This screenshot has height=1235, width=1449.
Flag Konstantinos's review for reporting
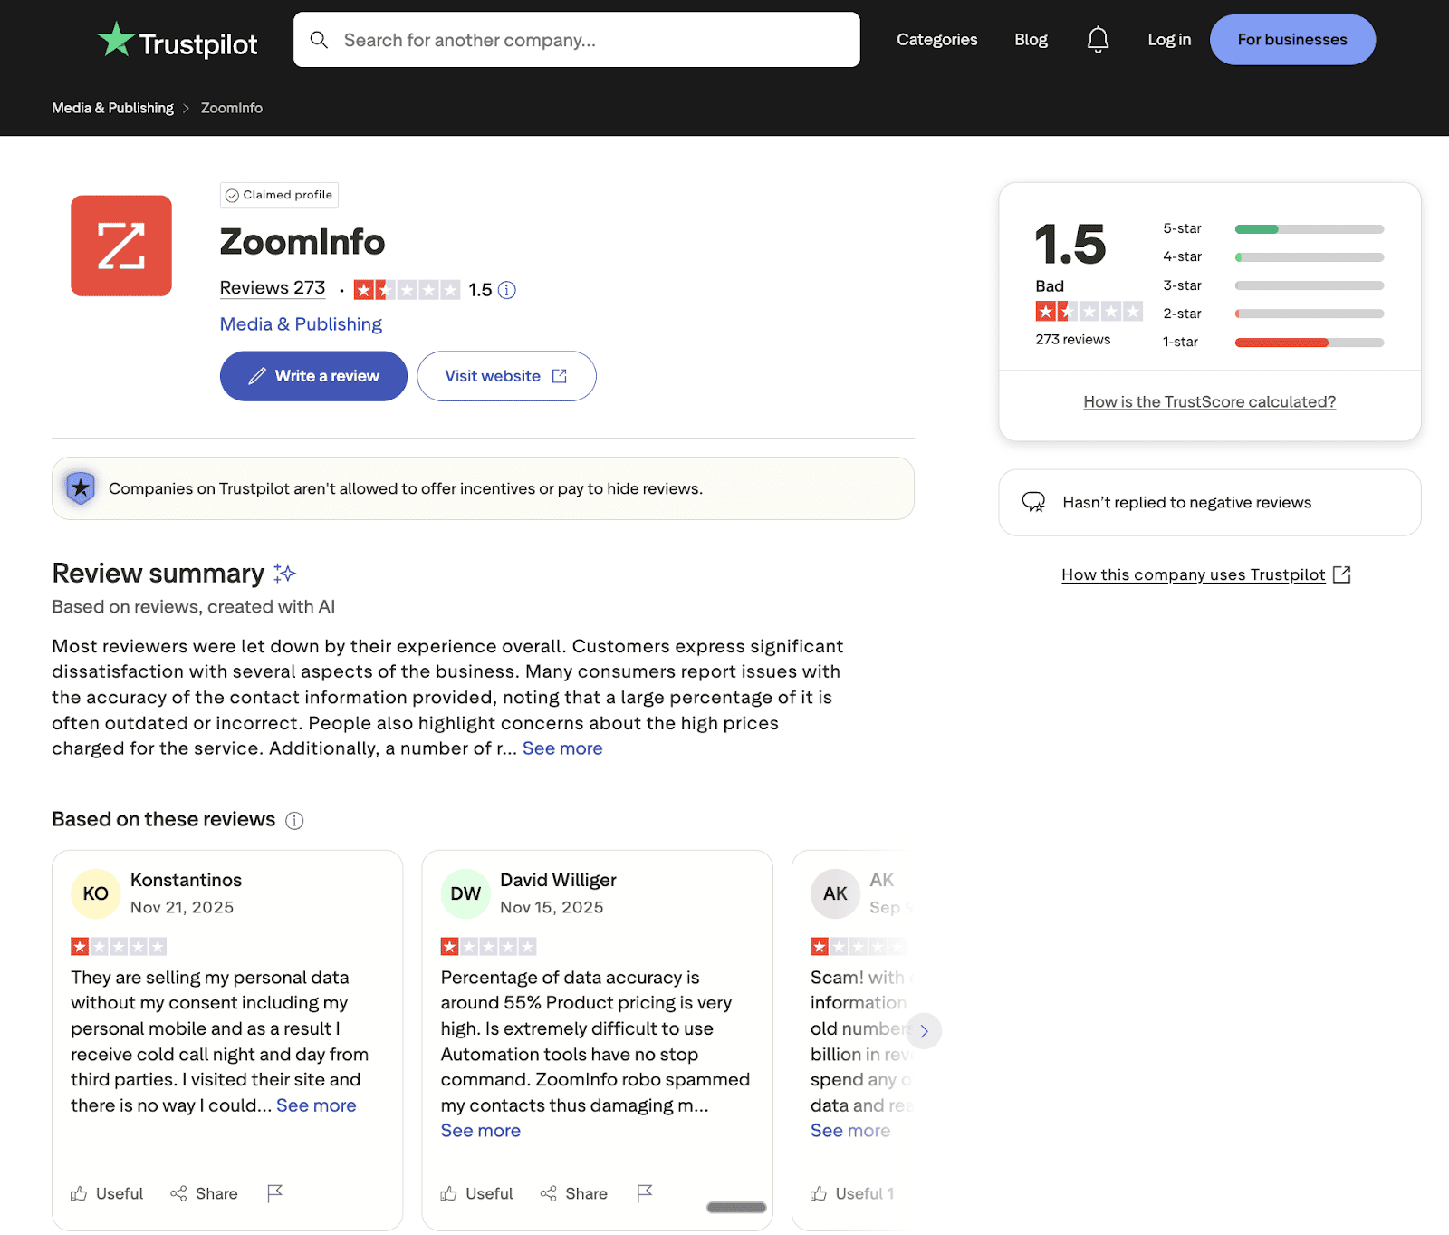tap(276, 1193)
